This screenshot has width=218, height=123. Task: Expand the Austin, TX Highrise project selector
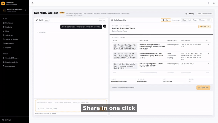[14, 10]
